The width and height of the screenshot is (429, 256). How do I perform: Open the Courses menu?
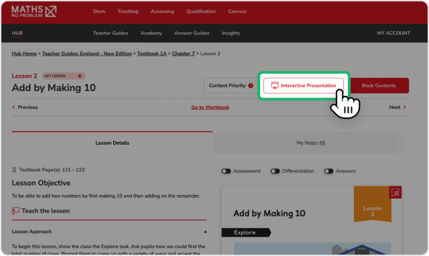click(x=237, y=11)
